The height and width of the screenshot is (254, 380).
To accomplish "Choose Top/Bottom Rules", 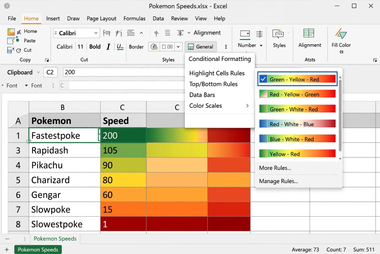I will pos(213,84).
